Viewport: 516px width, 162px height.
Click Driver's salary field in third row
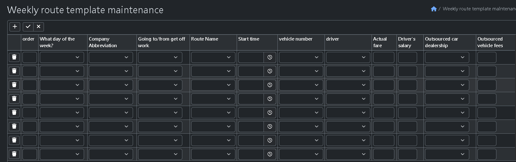pos(407,85)
